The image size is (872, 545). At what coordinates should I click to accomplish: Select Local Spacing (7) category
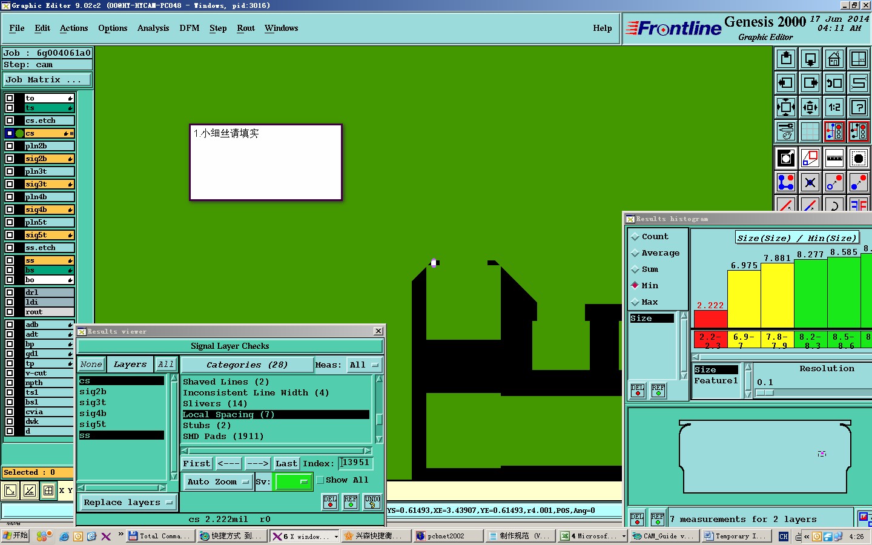click(276, 415)
